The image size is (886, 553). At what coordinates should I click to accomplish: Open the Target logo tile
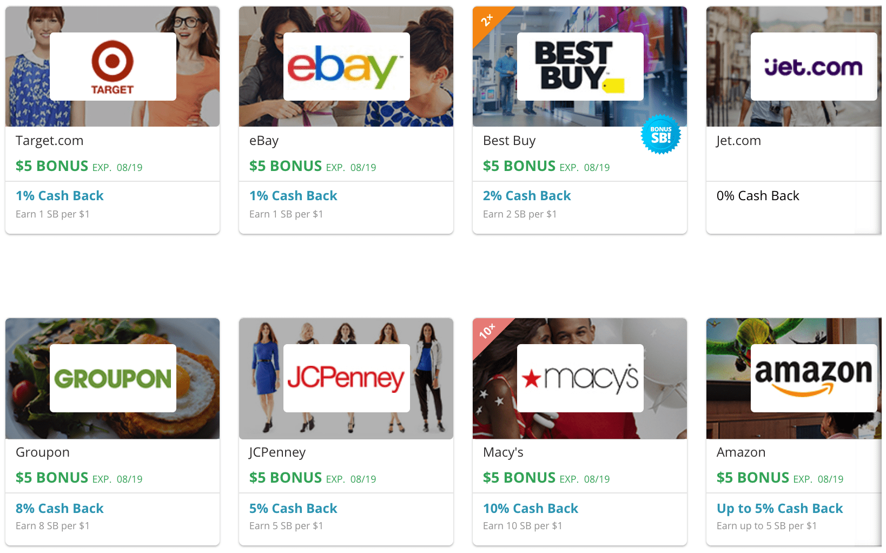pos(113,67)
